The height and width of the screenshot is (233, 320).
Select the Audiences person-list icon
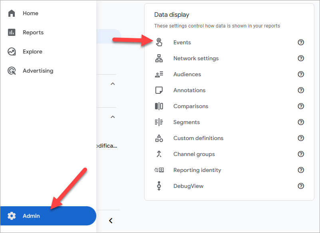(159, 74)
